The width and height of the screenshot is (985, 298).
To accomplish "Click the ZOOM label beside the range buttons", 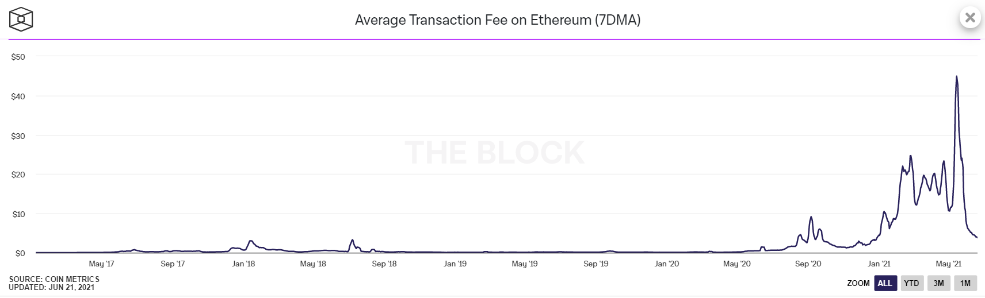I will coord(858,283).
